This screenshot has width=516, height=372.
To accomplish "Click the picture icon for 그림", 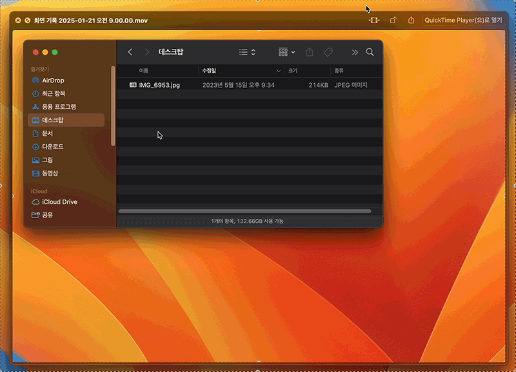I will point(35,160).
